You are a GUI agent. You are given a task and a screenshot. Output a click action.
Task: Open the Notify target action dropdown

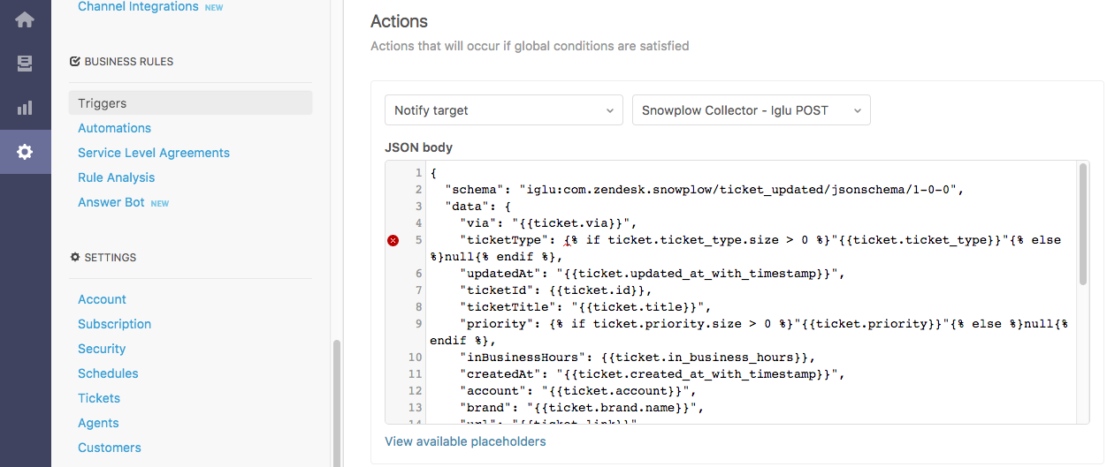pos(504,110)
